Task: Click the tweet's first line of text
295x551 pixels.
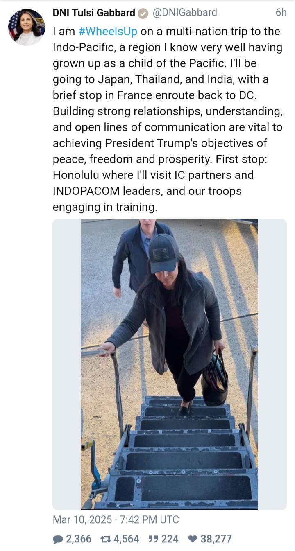Action: tap(166, 32)
